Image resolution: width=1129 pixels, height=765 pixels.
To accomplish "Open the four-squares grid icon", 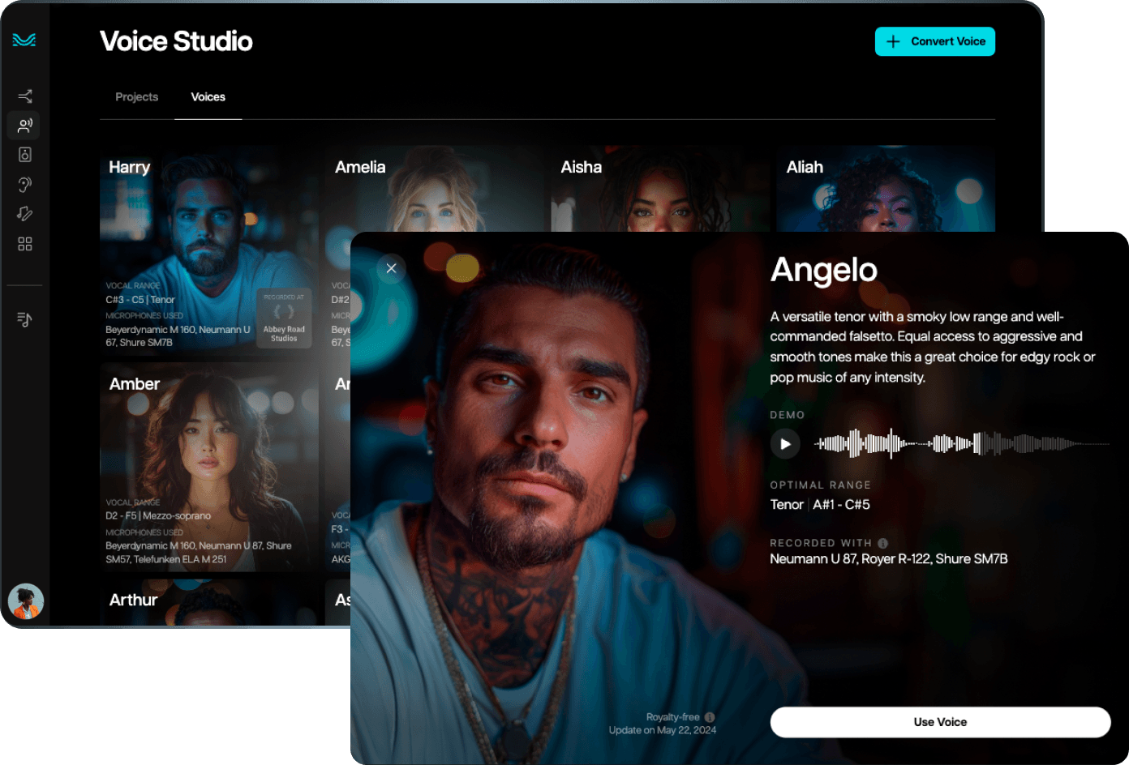I will tap(25, 244).
